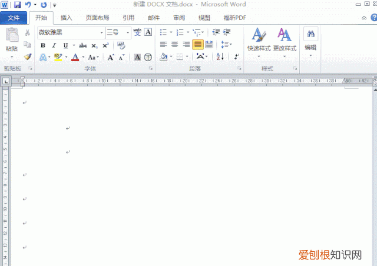Open the 更改样式 menu
The width and height of the screenshot is (377, 266).
285,42
